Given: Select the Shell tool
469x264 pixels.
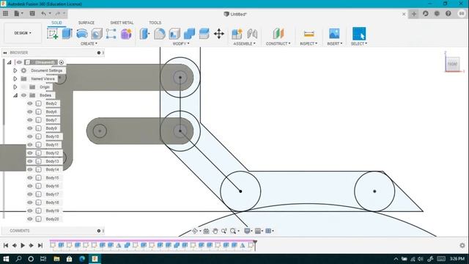Looking at the screenshot, I should click(x=174, y=34).
